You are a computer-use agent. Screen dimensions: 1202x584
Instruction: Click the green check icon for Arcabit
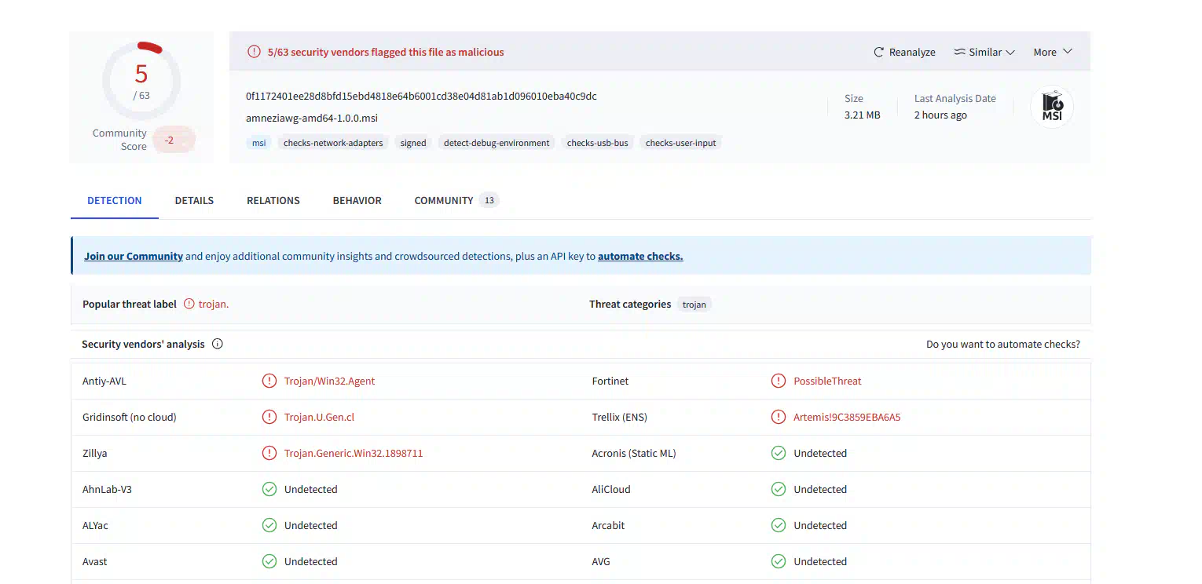tap(779, 525)
